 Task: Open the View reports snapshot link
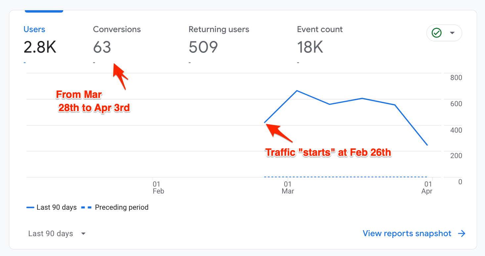pyautogui.click(x=407, y=234)
